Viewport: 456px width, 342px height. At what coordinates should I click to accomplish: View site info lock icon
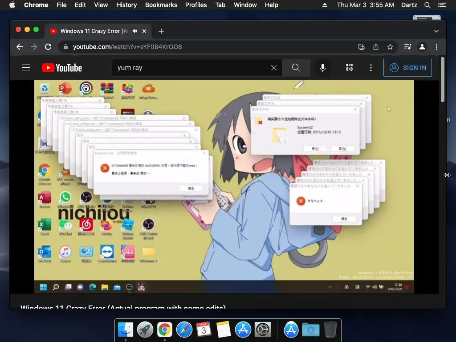point(66,47)
